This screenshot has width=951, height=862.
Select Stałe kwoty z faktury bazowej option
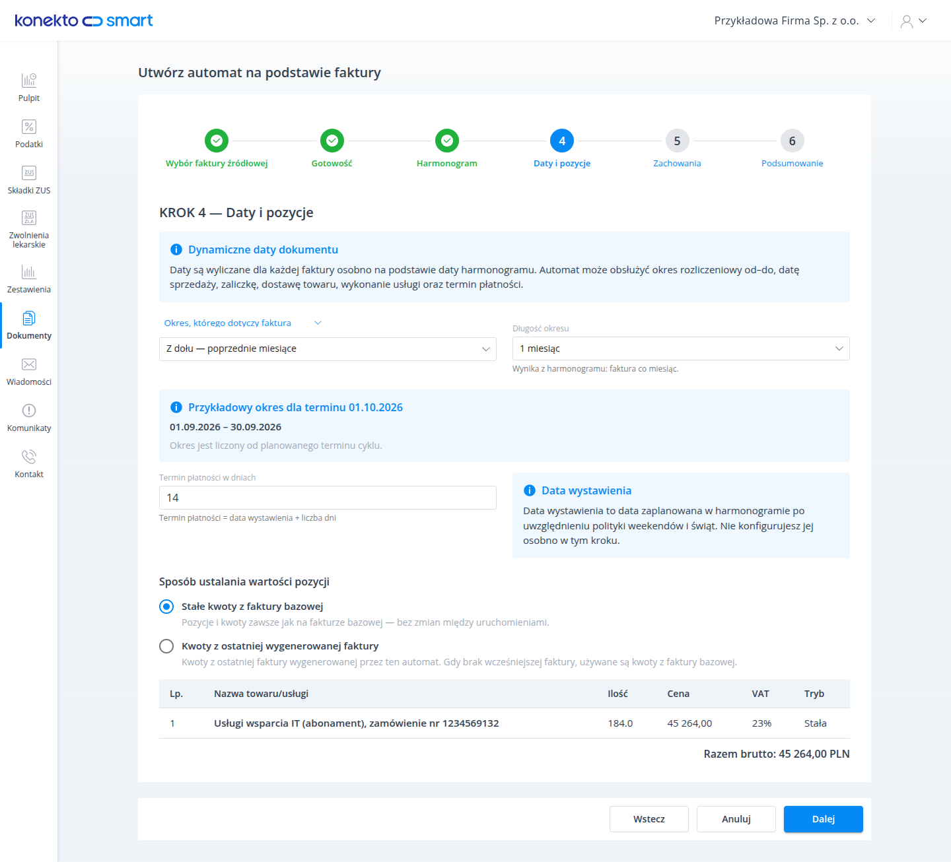166,607
